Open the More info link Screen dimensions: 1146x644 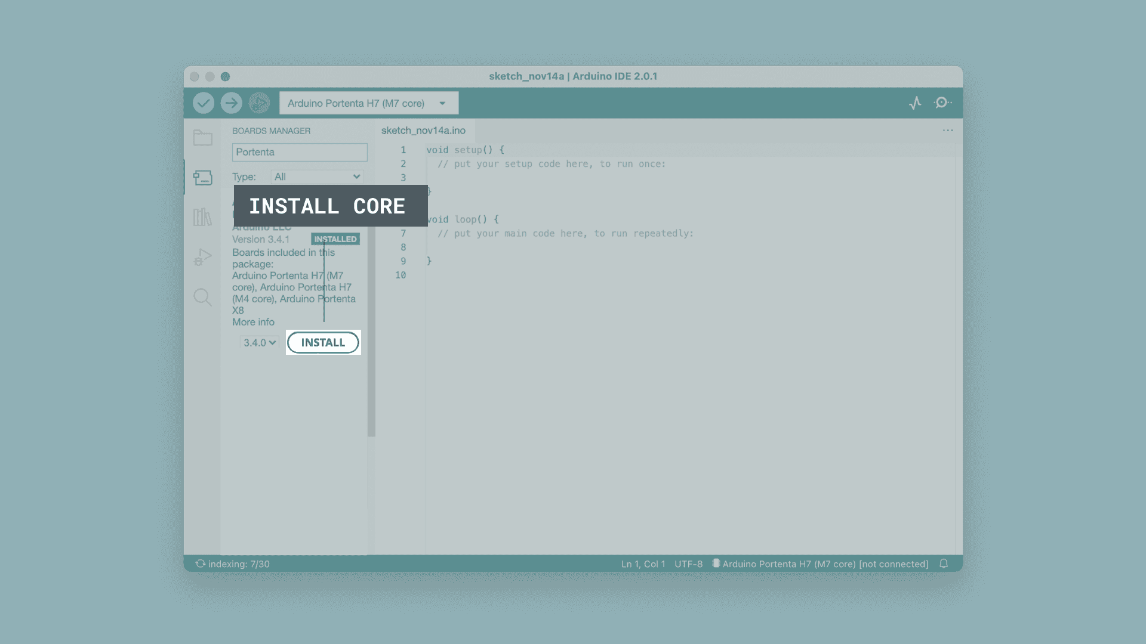(253, 322)
